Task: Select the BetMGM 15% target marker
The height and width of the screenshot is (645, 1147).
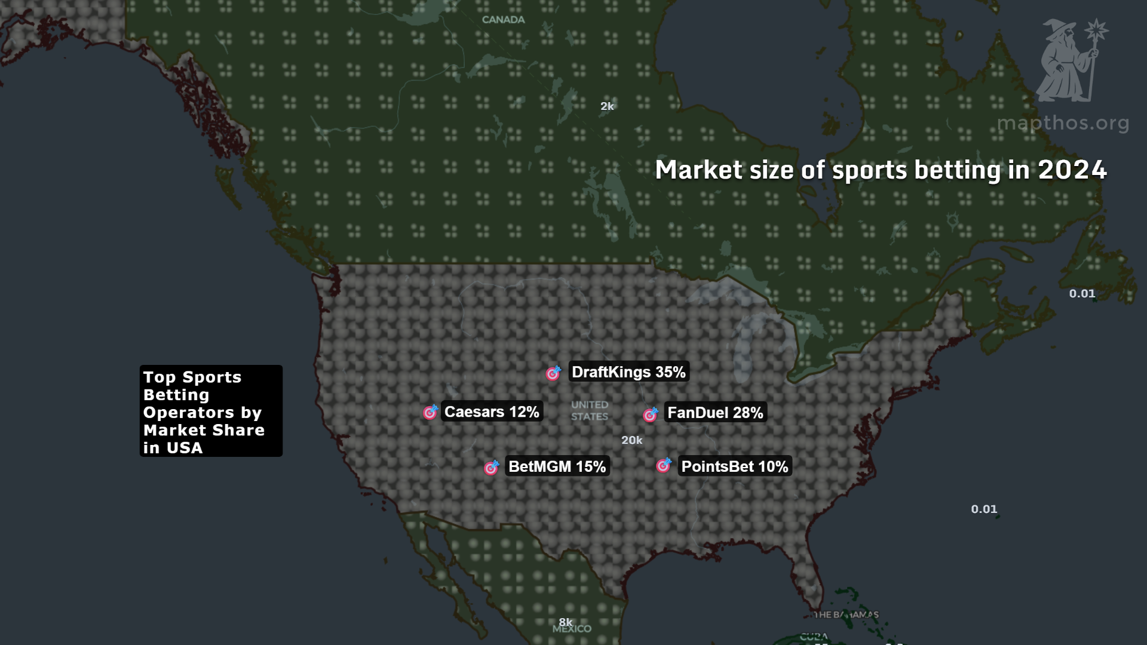Action: tap(491, 467)
